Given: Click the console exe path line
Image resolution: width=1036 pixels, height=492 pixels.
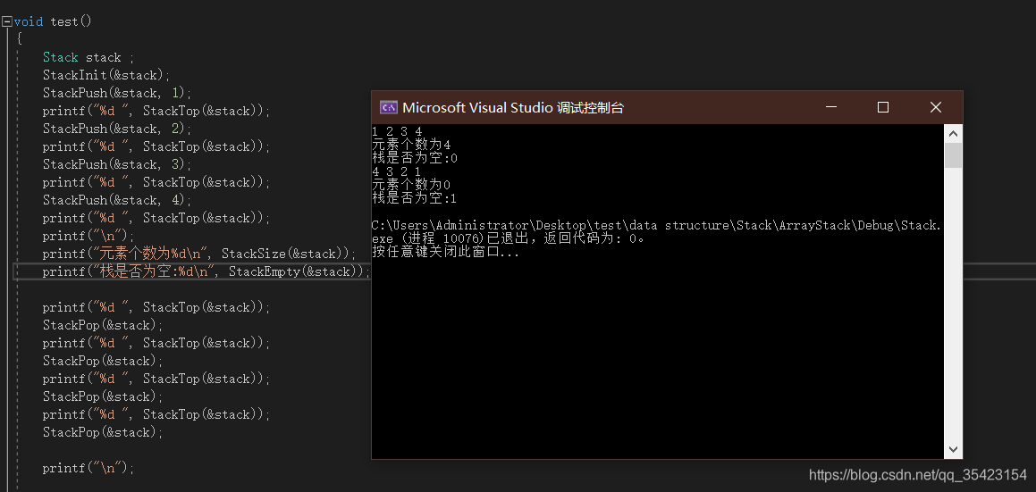Looking at the screenshot, I should (656, 225).
